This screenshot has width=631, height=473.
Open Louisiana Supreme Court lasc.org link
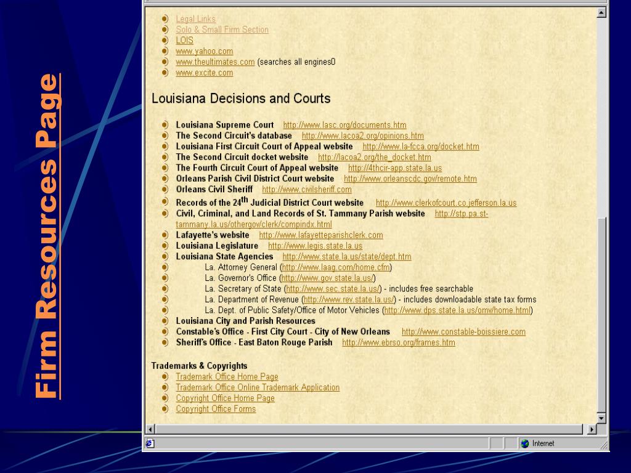pyautogui.click(x=345, y=125)
